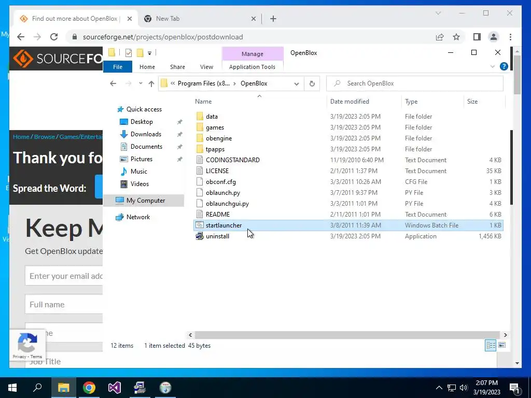
Task: Sort by Type column header
Action: tap(411, 102)
